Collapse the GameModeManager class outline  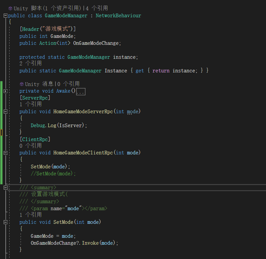5,16
